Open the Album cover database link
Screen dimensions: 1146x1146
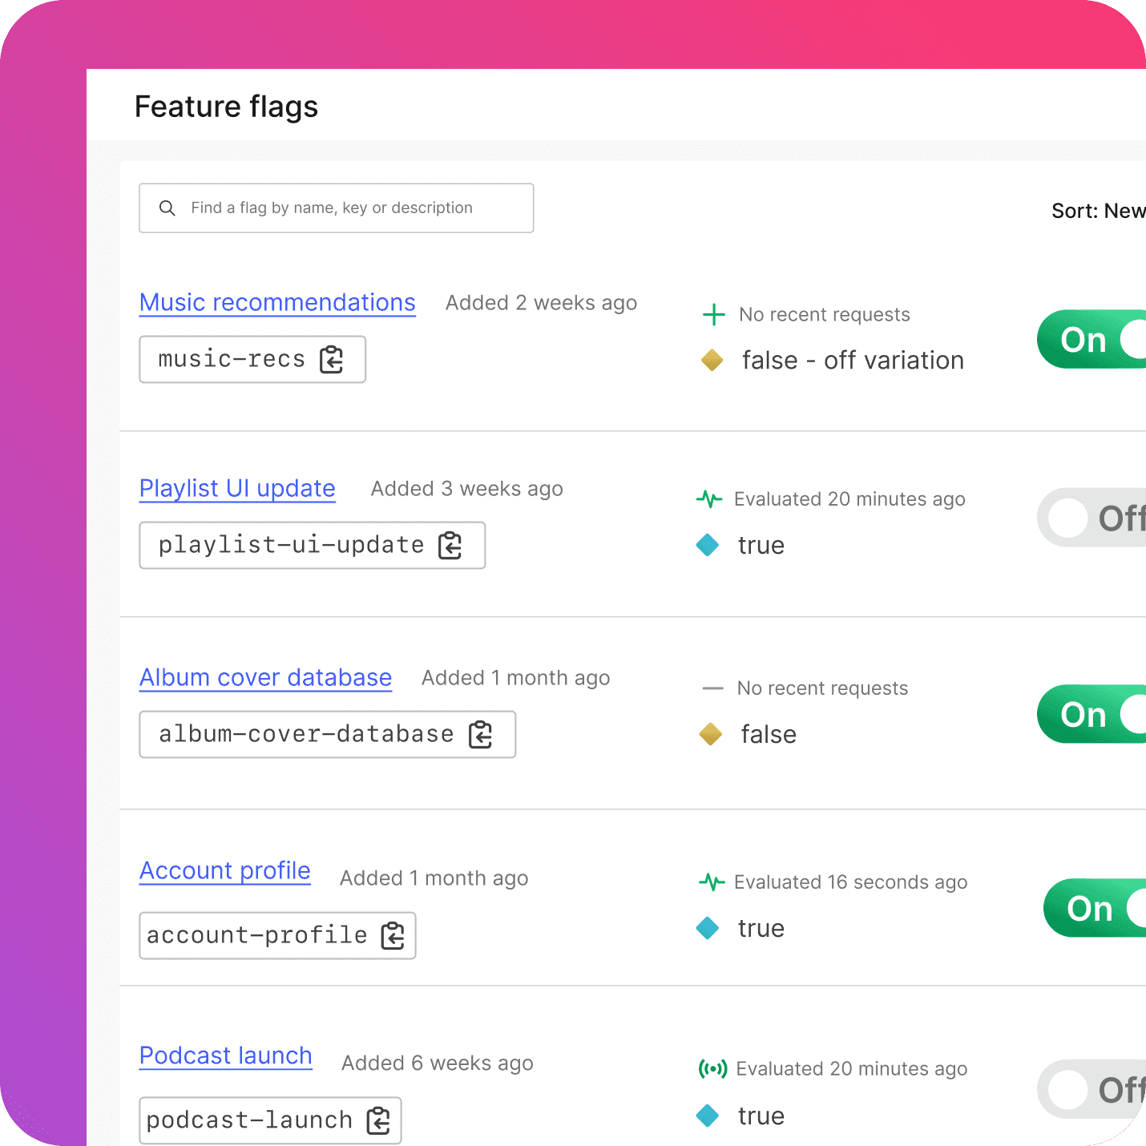pyautogui.click(x=265, y=678)
